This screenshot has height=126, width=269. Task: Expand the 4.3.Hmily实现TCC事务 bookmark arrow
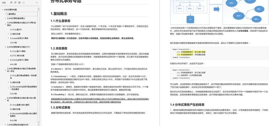pyautogui.click(x=8, y=60)
